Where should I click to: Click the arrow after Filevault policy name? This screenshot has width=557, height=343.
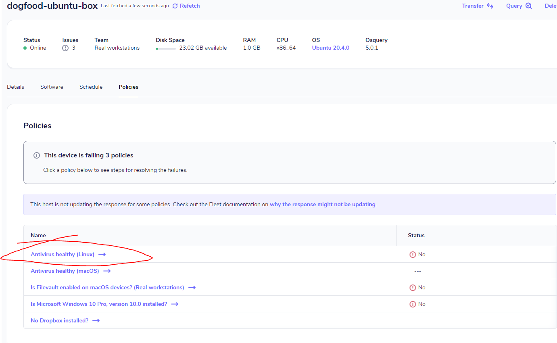click(x=192, y=288)
